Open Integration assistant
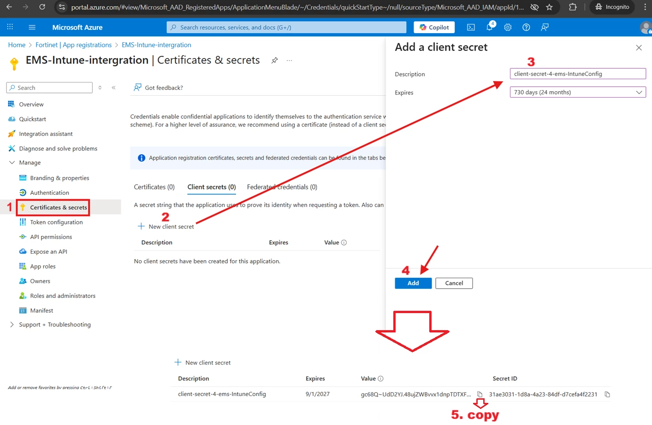The width and height of the screenshot is (652, 425). click(46, 134)
